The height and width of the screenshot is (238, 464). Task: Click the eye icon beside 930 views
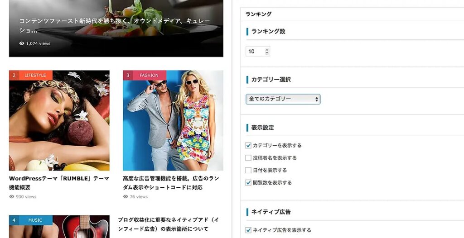[11, 197]
